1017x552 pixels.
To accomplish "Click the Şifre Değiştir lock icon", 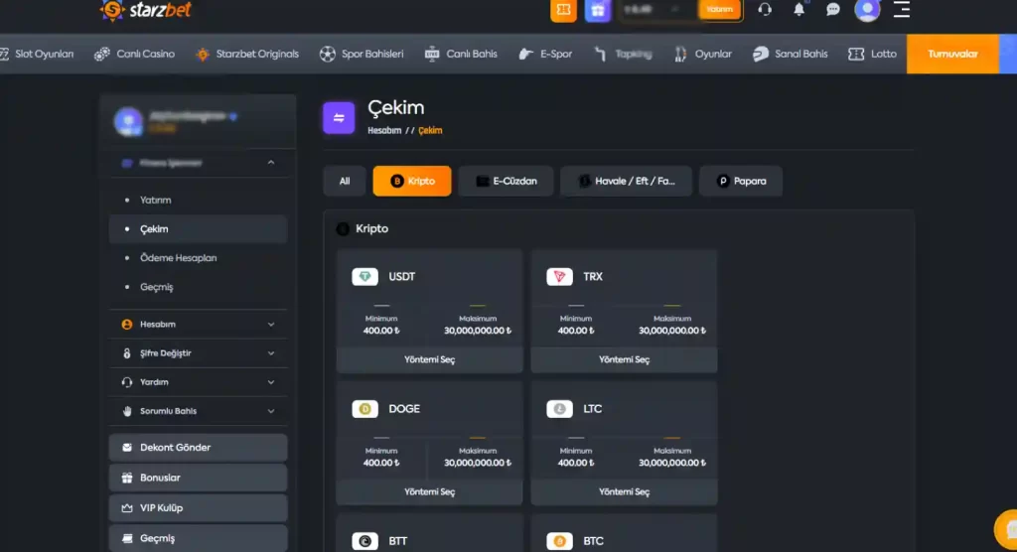I will pos(127,353).
